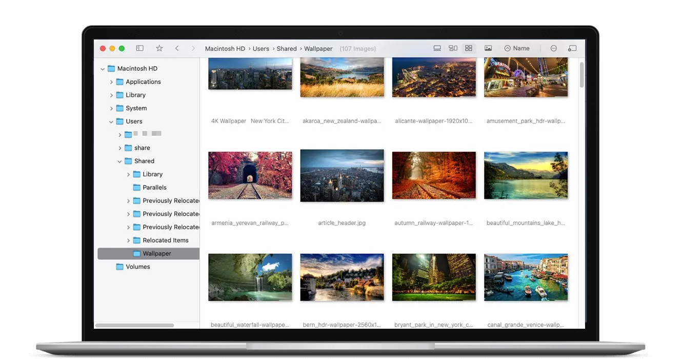Screen dimensions: 681x359
Task: Select the Wallpaper folder in sidebar
Action: click(x=155, y=253)
